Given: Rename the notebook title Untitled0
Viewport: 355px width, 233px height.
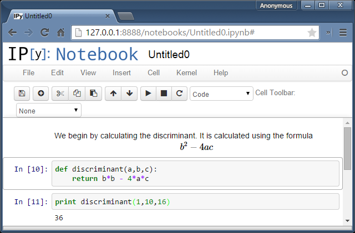Looking at the screenshot, I should (x=169, y=54).
